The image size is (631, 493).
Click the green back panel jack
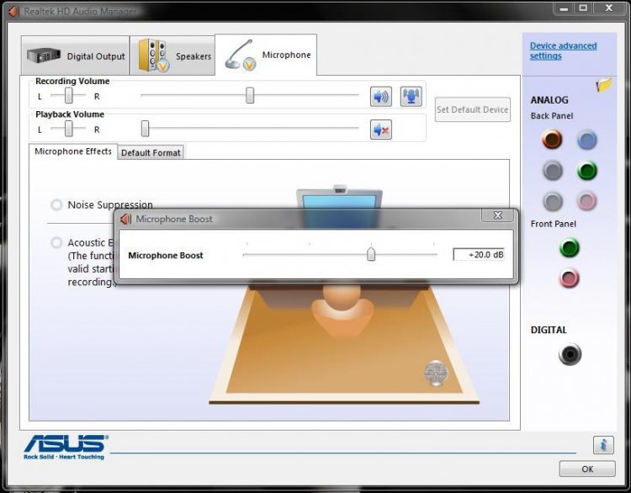coord(586,170)
